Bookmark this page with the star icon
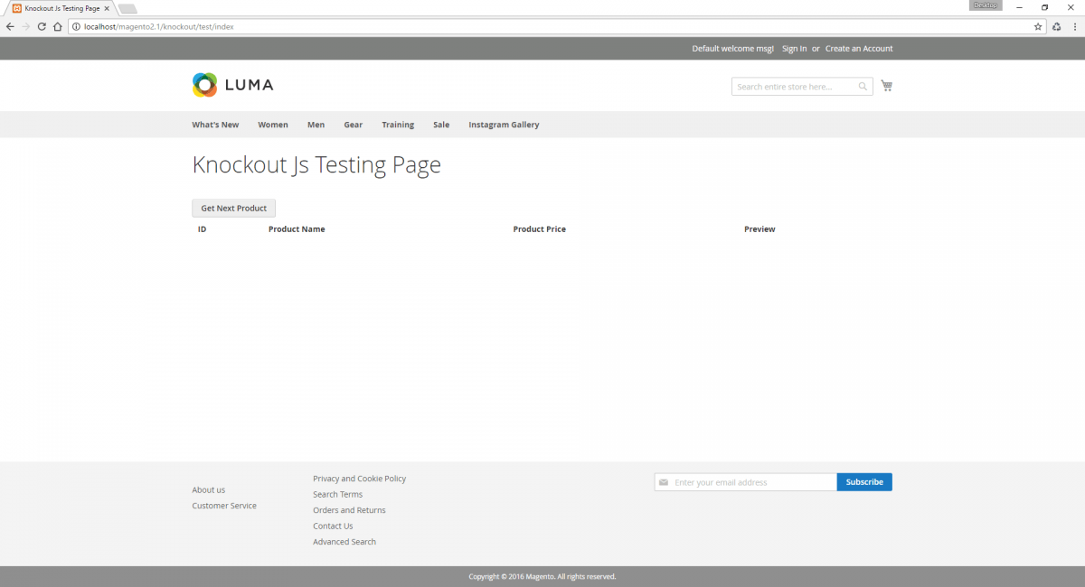The height and width of the screenshot is (587, 1085). pyautogui.click(x=1038, y=26)
